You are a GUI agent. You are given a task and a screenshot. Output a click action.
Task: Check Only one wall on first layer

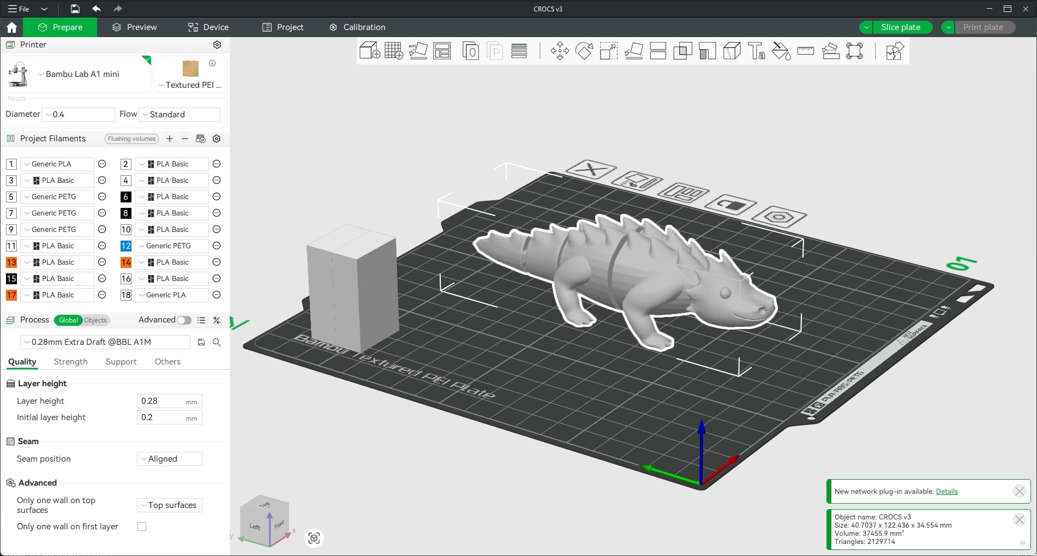(x=142, y=527)
